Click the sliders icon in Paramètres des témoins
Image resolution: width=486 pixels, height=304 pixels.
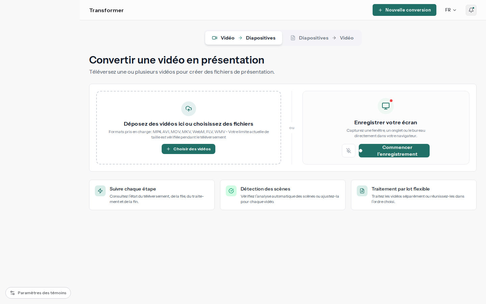pyautogui.click(x=12, y=293)
